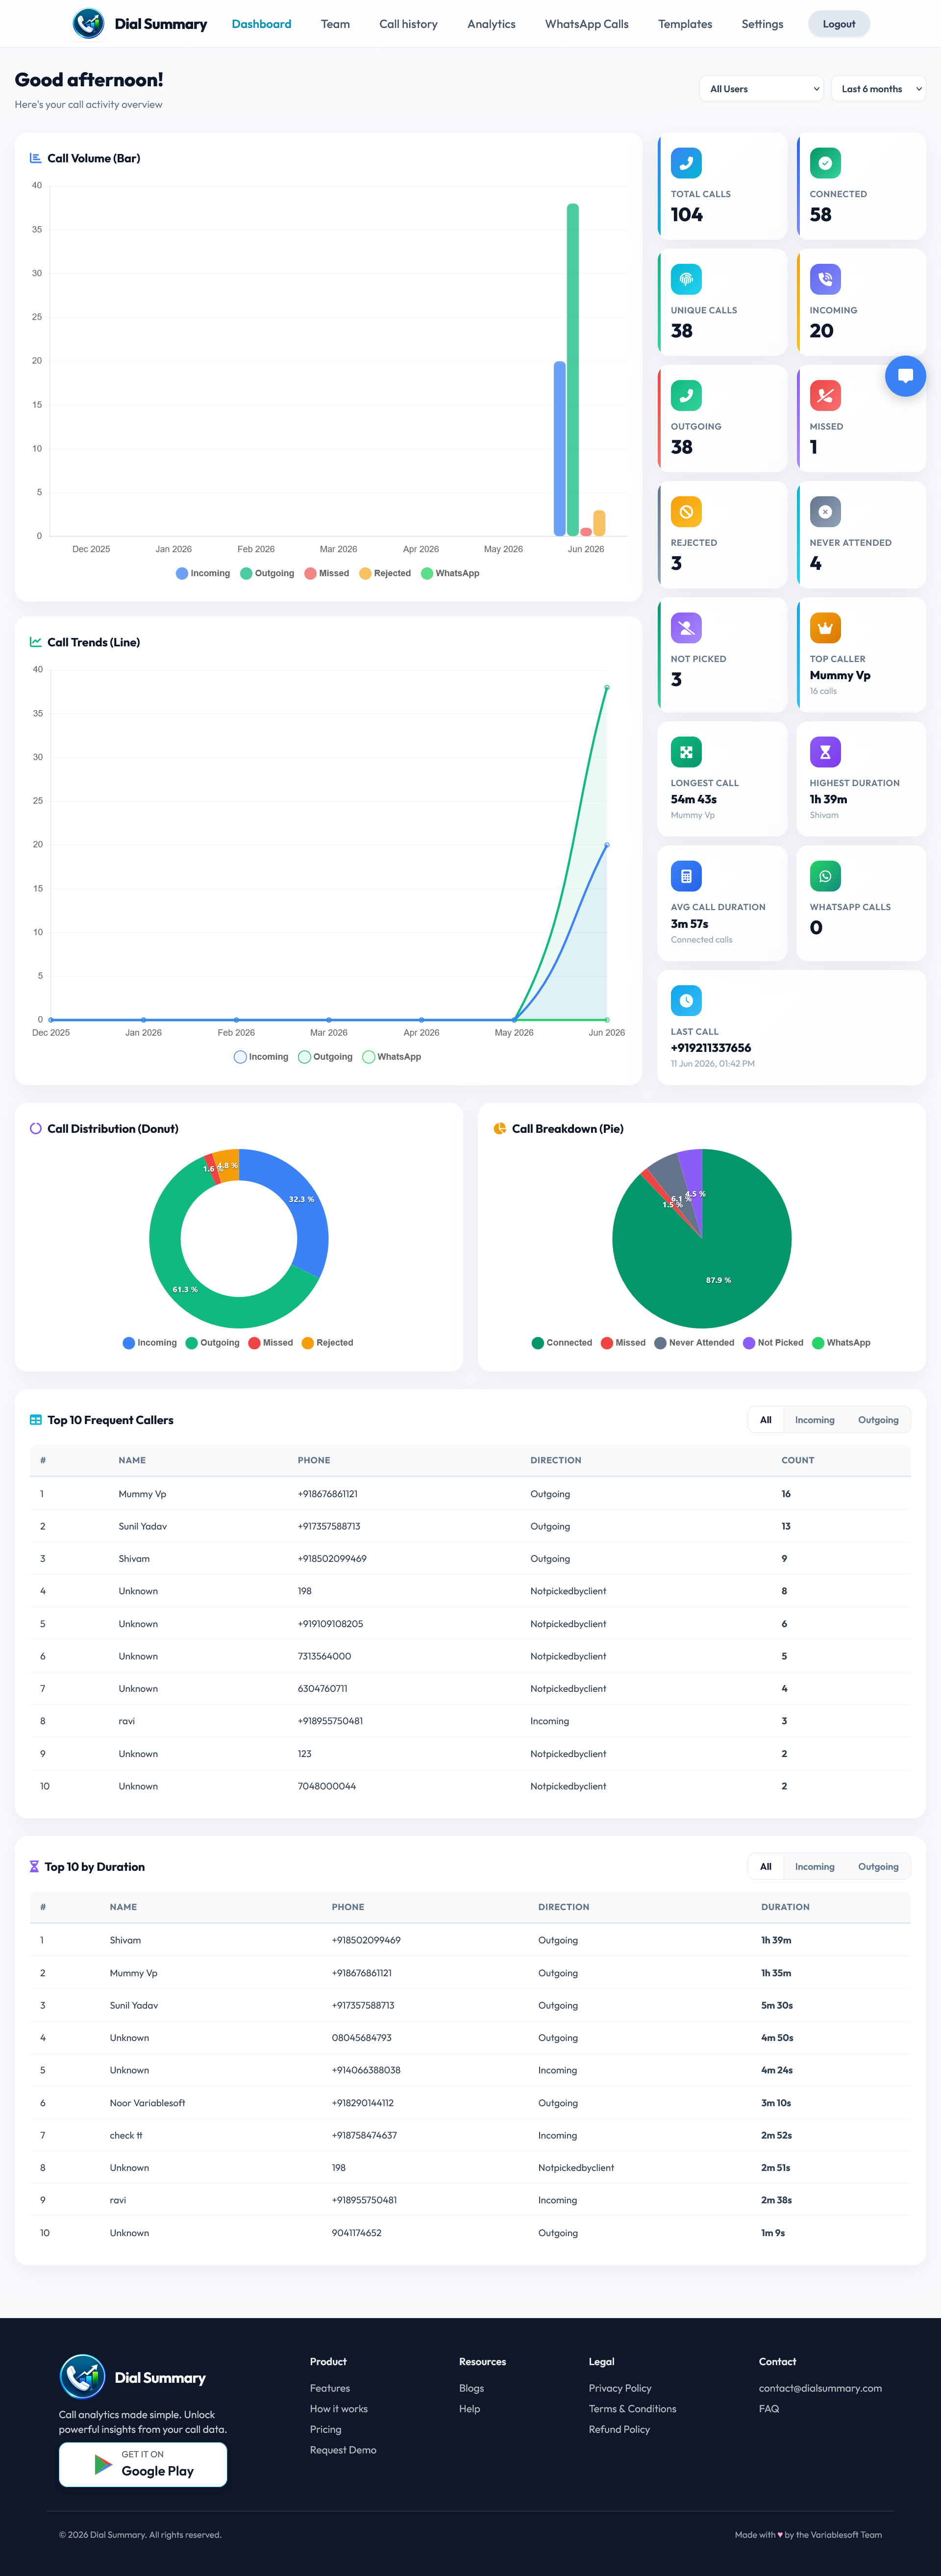Viewport: 941px width, 2576px height.
Task: Open the Request Demo footer link
Action: (343, 2450)
